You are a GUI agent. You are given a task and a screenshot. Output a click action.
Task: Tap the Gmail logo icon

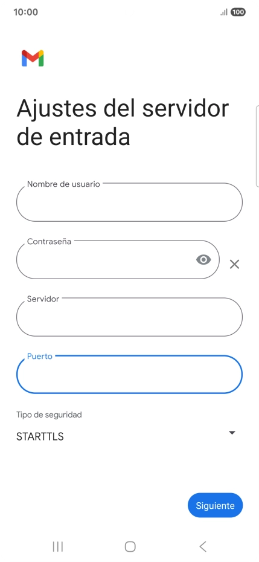[x=33, y=58]
